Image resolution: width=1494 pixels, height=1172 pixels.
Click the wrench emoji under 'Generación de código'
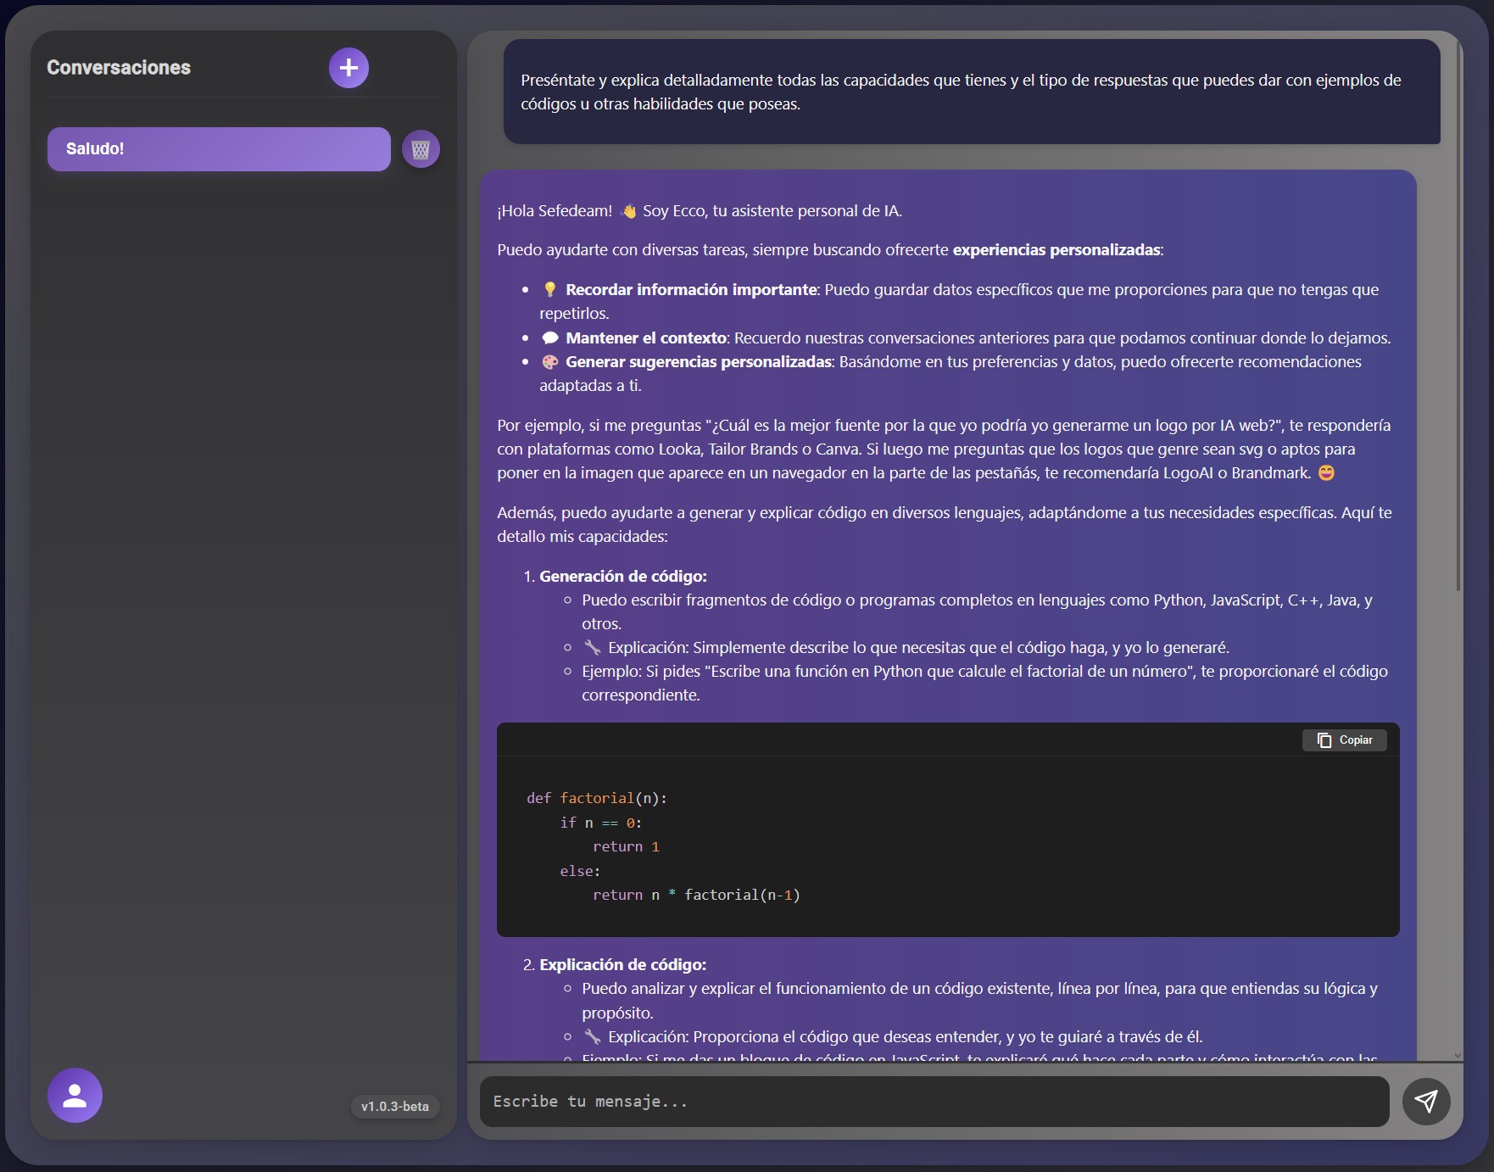pos(592,648)
